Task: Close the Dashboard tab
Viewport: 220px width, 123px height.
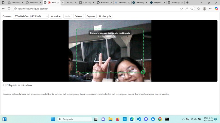Action: pyautogui.click(x=40, y=3)
